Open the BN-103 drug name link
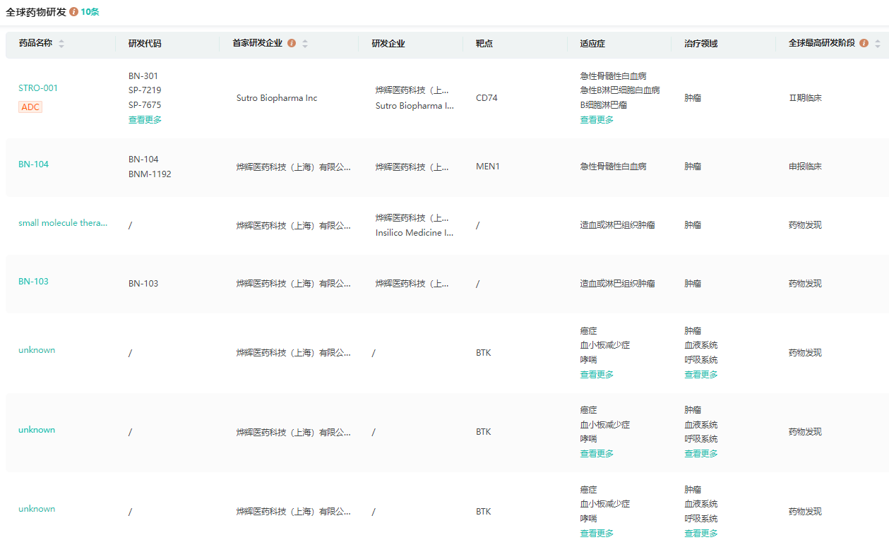 [34, 282]
